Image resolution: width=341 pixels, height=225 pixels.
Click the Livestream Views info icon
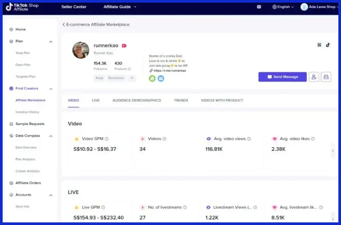255,207
